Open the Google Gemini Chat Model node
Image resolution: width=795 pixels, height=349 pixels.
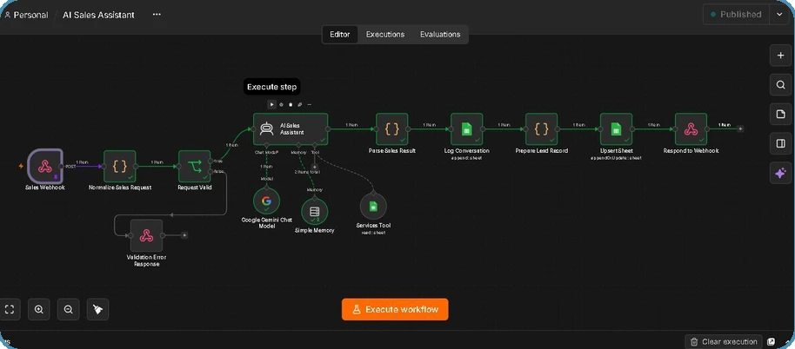pyautogui.click(x=267, y=201)
